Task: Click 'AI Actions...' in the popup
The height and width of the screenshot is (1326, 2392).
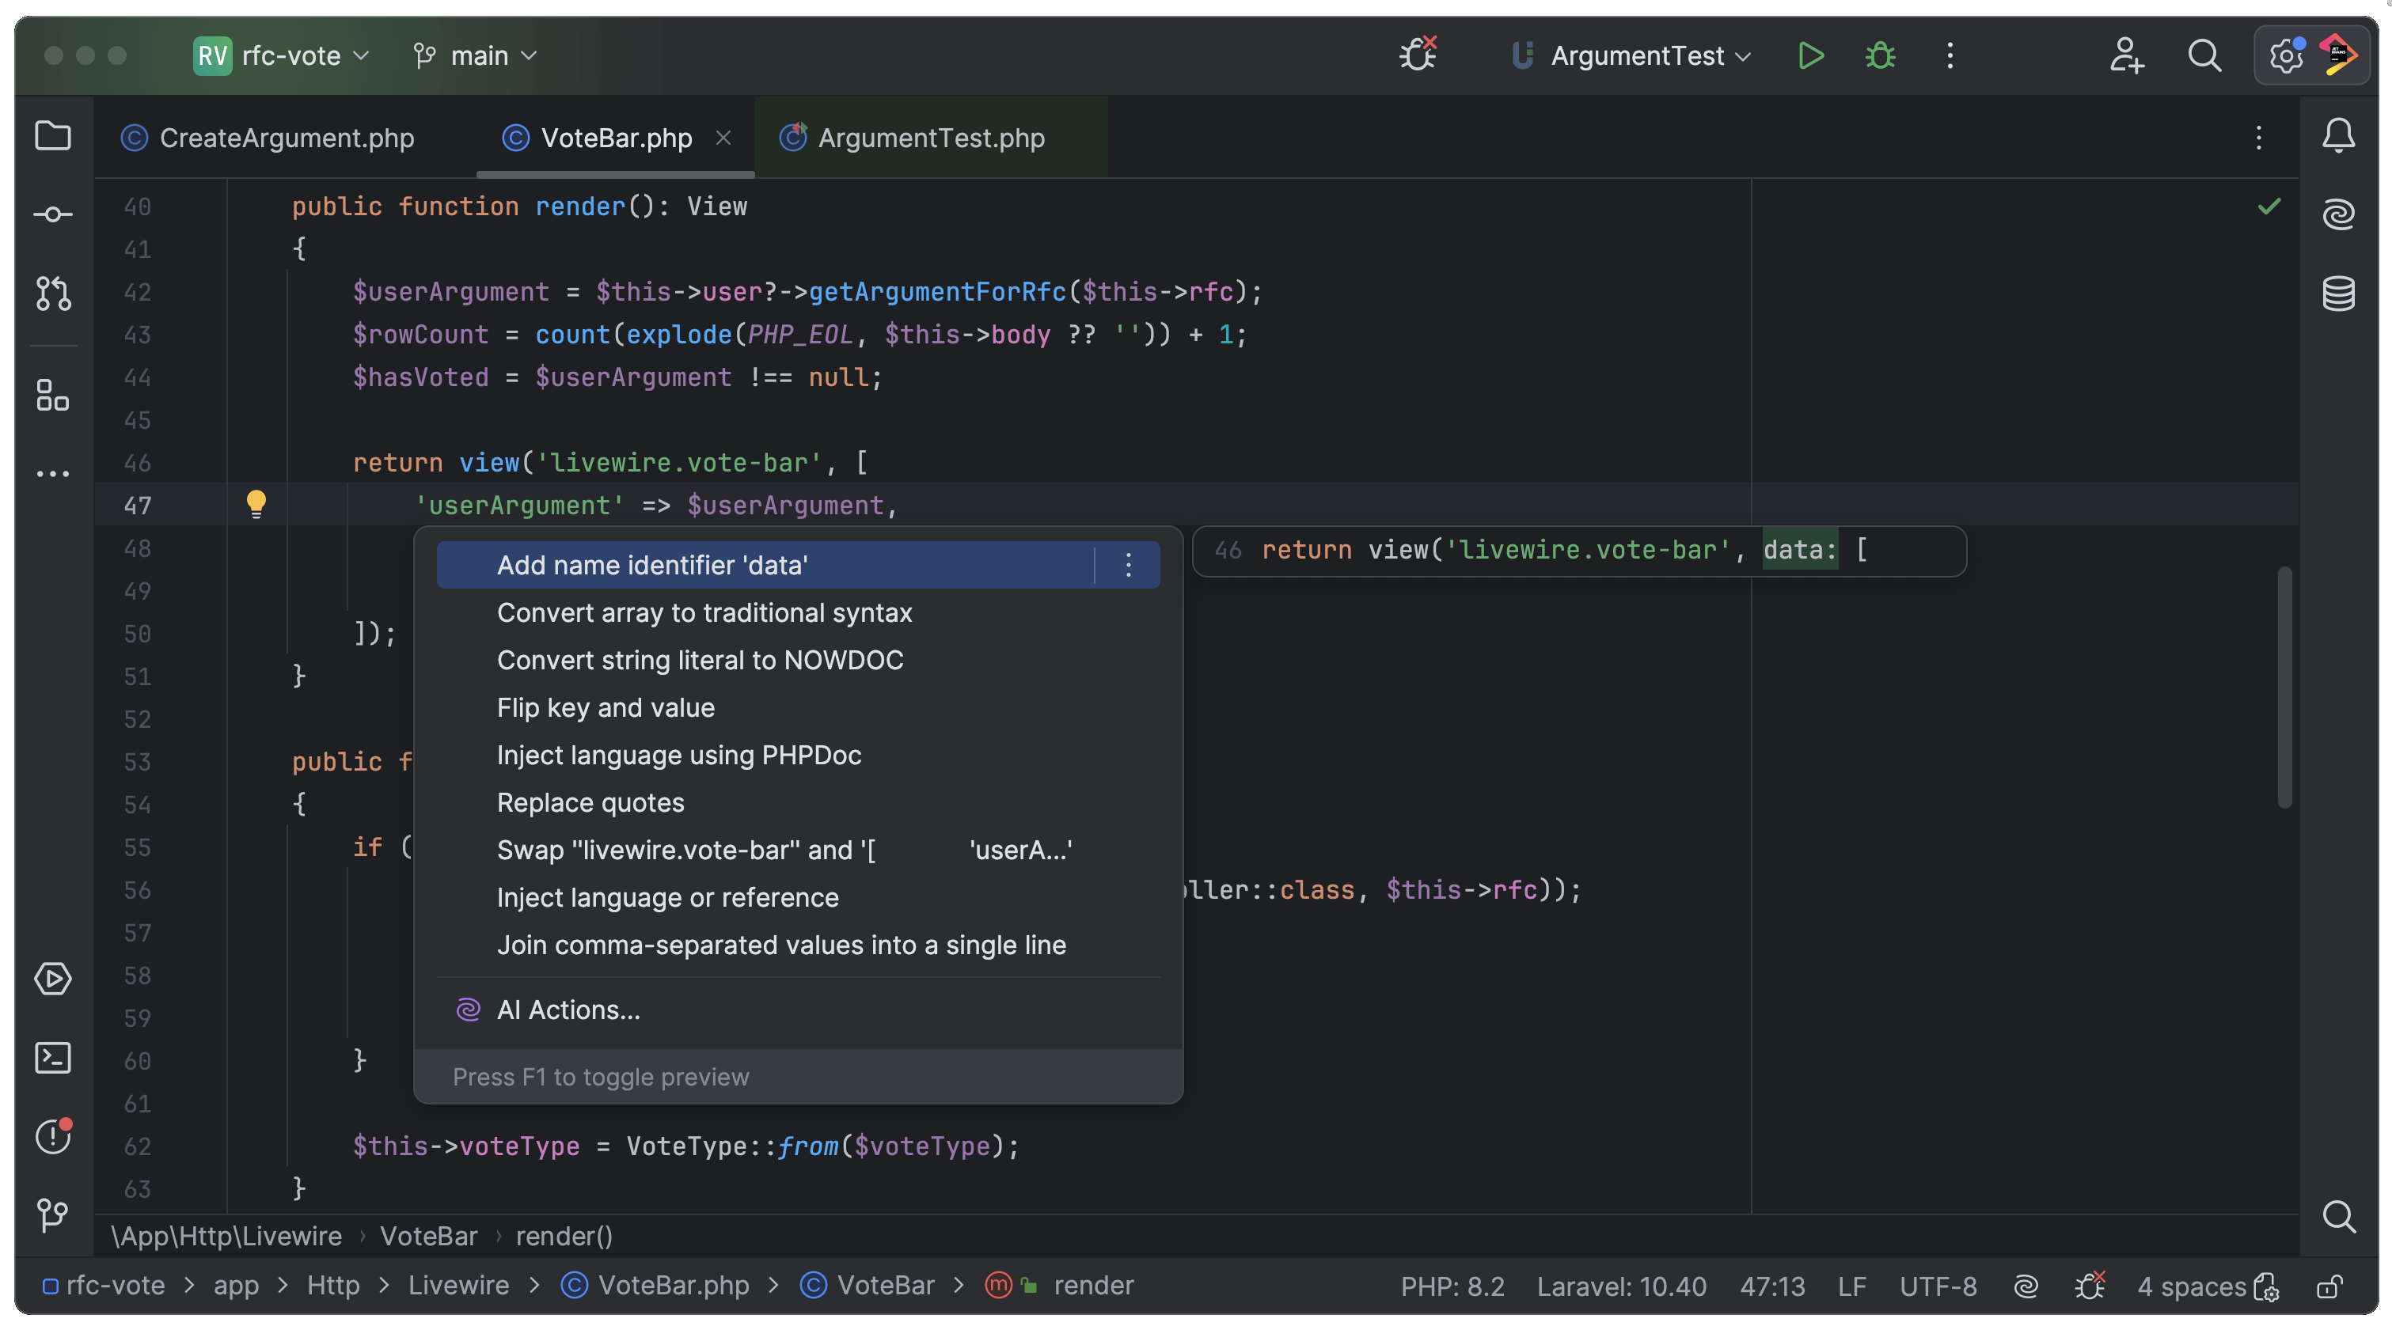Action: click(x=568, y=1010)
